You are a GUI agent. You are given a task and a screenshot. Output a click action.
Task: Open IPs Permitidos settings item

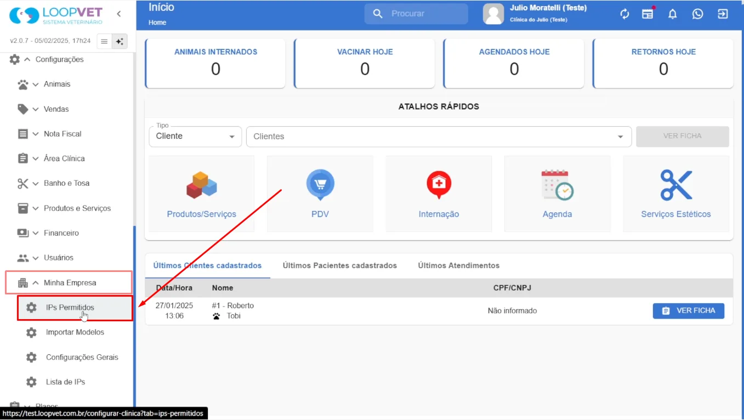click(75, 308)
